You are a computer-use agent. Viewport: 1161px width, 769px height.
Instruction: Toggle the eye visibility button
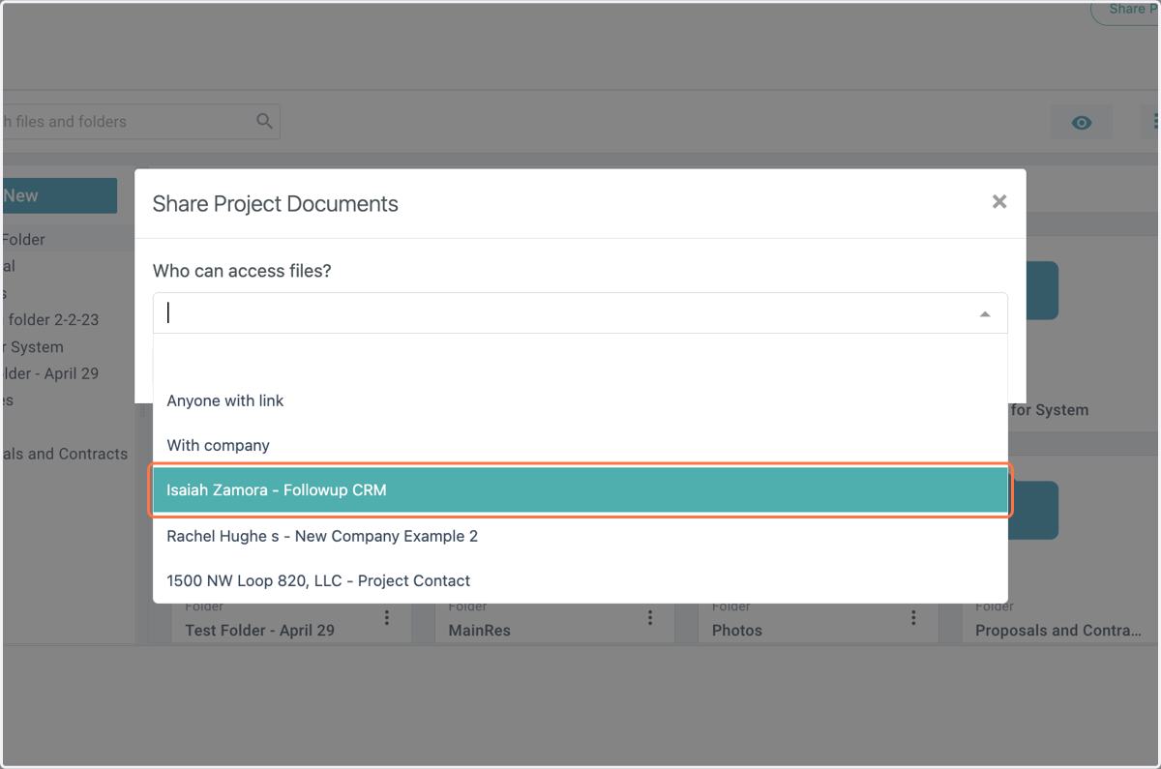pyautogui.click(x=1082, y=123)
